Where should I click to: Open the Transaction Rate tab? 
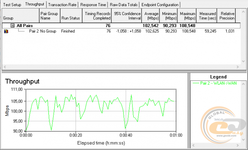pos(62,5)
